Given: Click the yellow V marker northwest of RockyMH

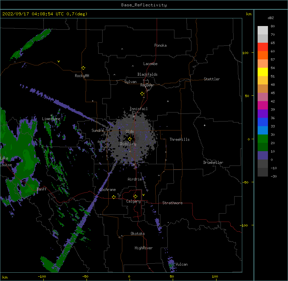Looking at the screenshot, I should click(58, 61).
